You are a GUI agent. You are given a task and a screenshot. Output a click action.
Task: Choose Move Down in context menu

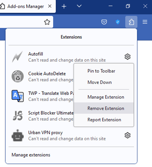tap(104, 82)
